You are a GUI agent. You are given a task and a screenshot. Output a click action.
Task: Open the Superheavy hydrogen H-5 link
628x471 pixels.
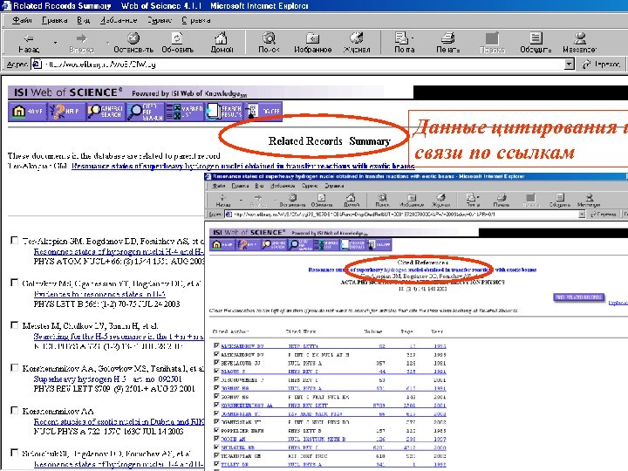(108, 379)
